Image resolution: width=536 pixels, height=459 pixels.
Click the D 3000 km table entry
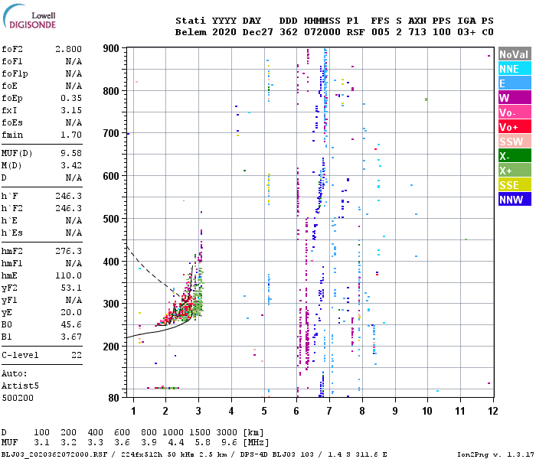pyautogui.click(x=227, y=432)
